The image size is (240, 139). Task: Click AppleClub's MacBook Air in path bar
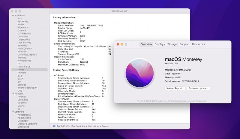[x=71, y=126]
